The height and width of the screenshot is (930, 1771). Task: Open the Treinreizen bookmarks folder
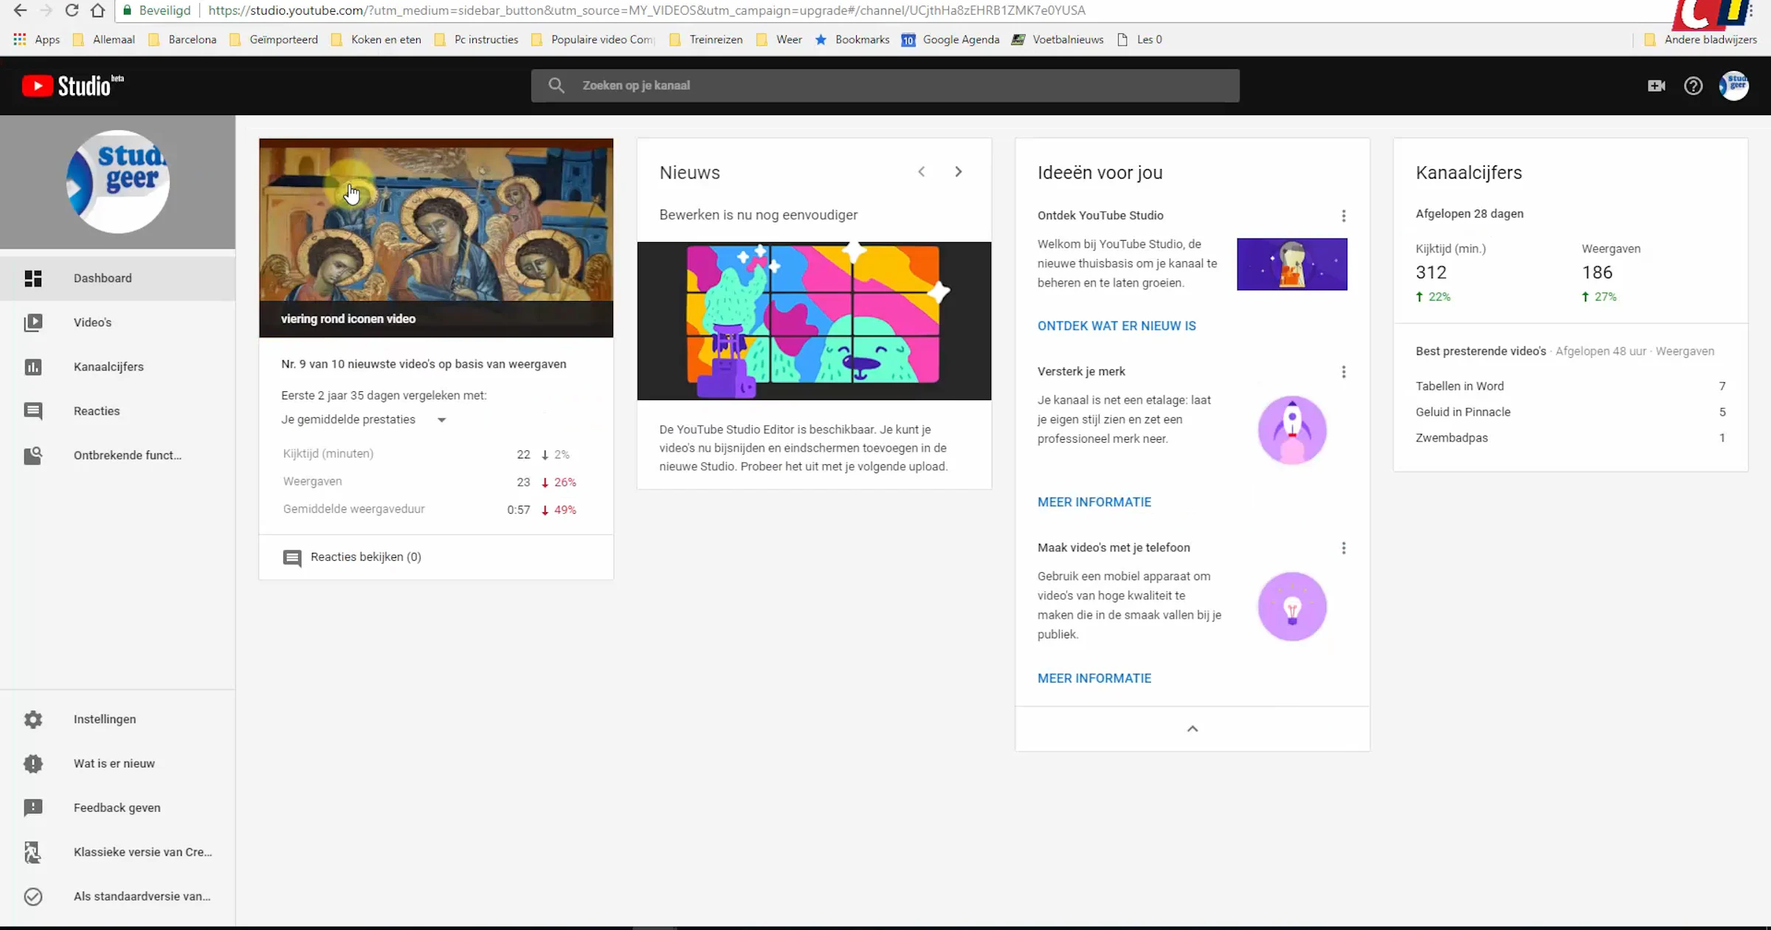706,39
